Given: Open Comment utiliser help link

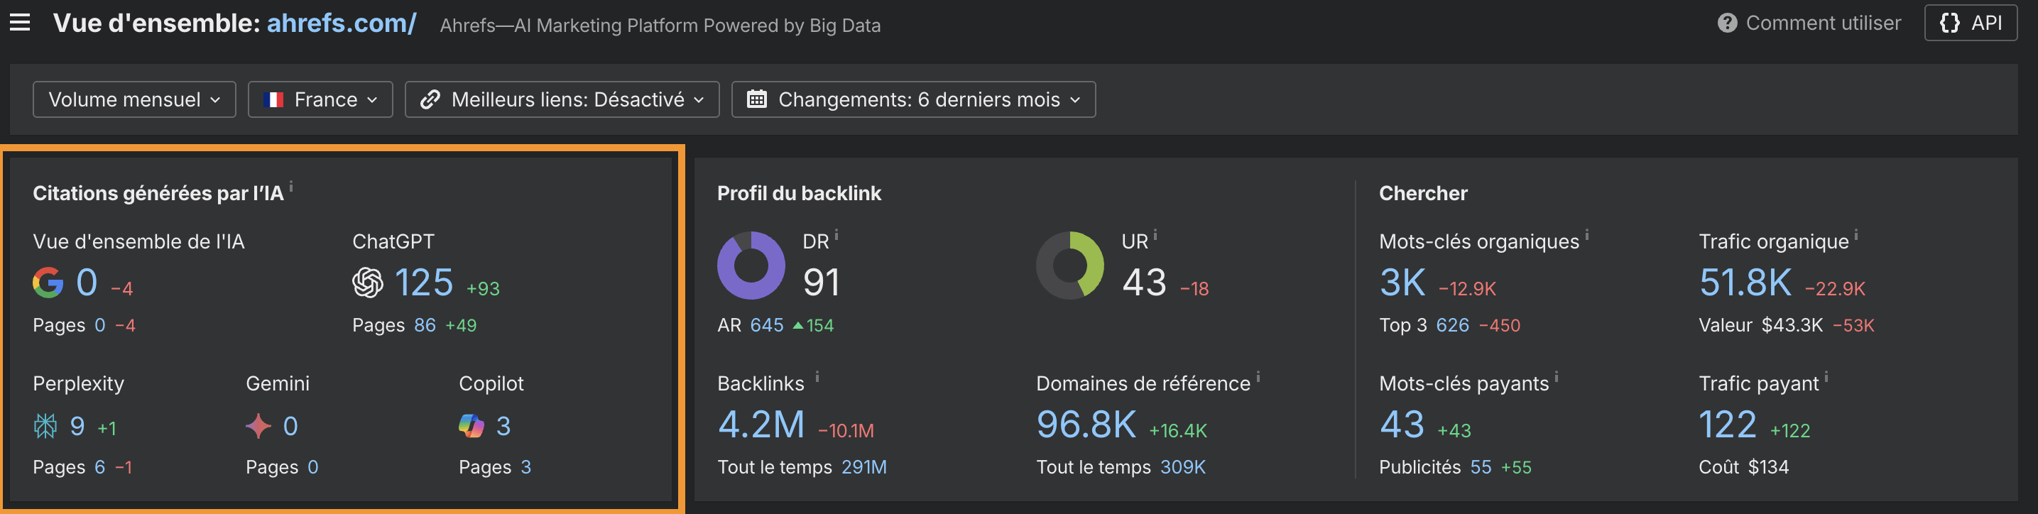Looking at the screenshot, I should coord(1809,23).
